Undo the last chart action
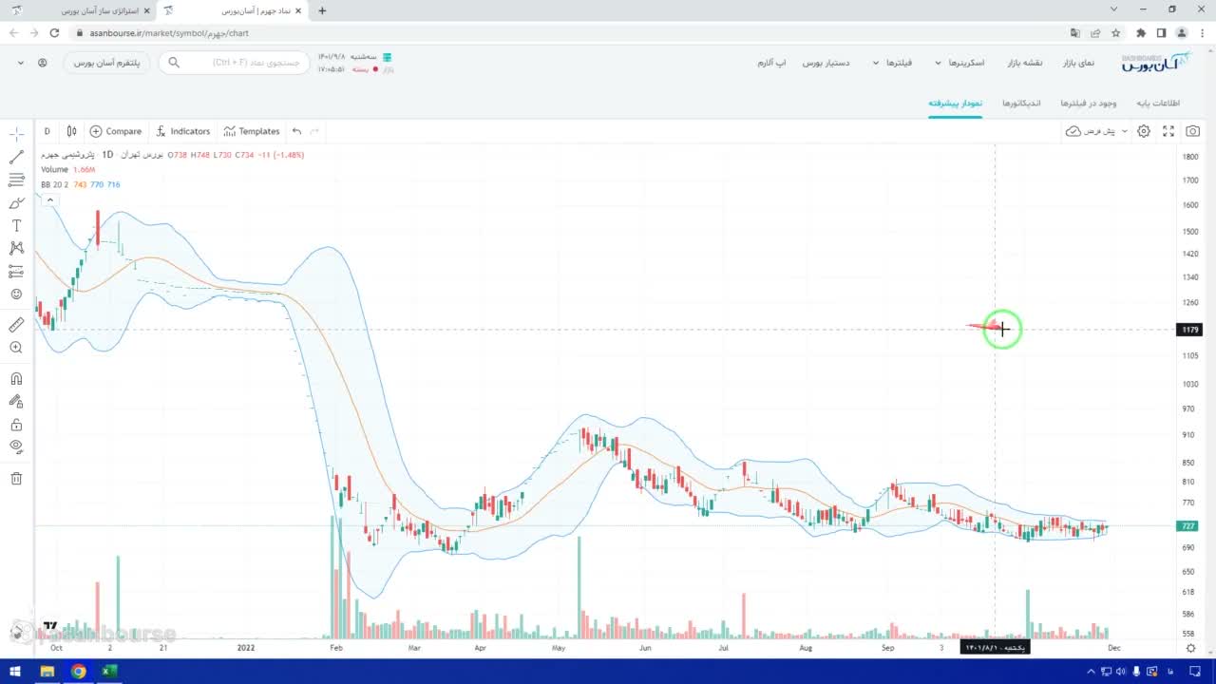Screen dimensions: 1216x684 (296, 131)
